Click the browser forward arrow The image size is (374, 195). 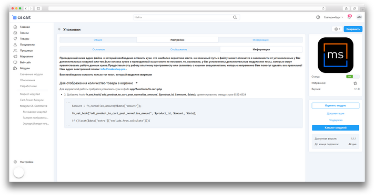tap(31, 8)
